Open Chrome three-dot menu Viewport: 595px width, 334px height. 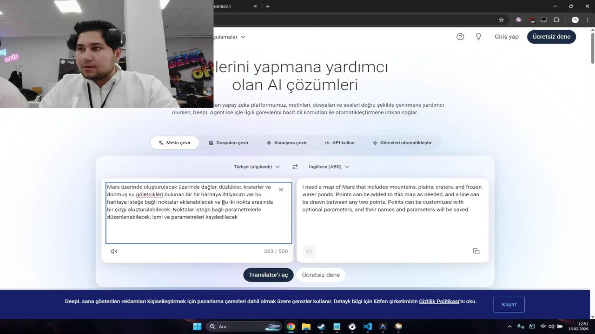click(588, 20)
